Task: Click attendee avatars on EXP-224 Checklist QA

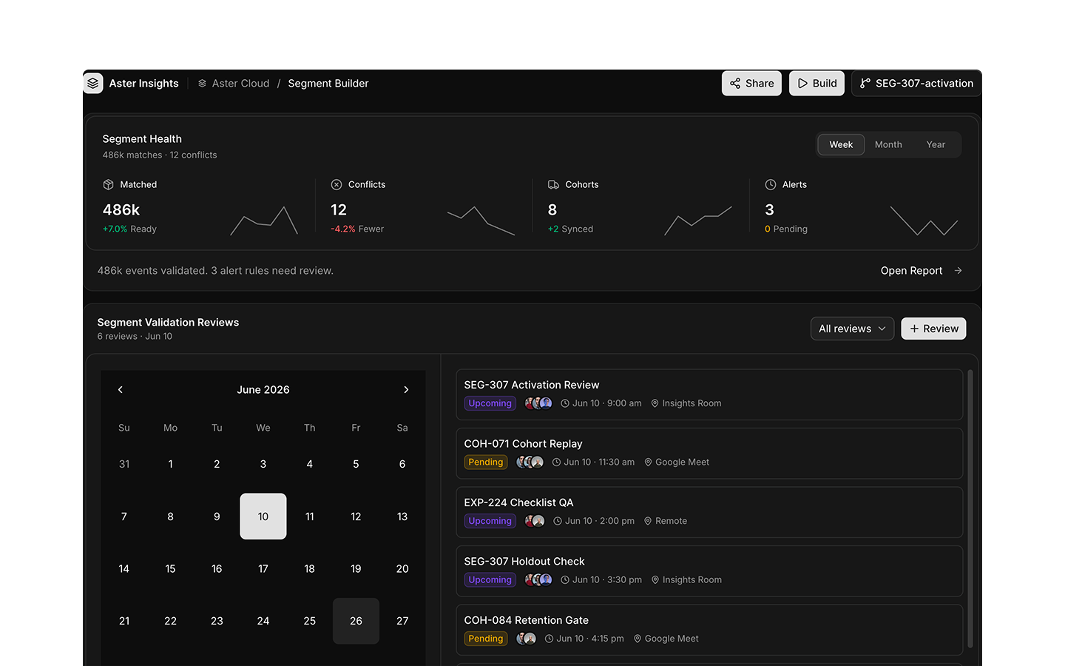Action: click(535, 521)
